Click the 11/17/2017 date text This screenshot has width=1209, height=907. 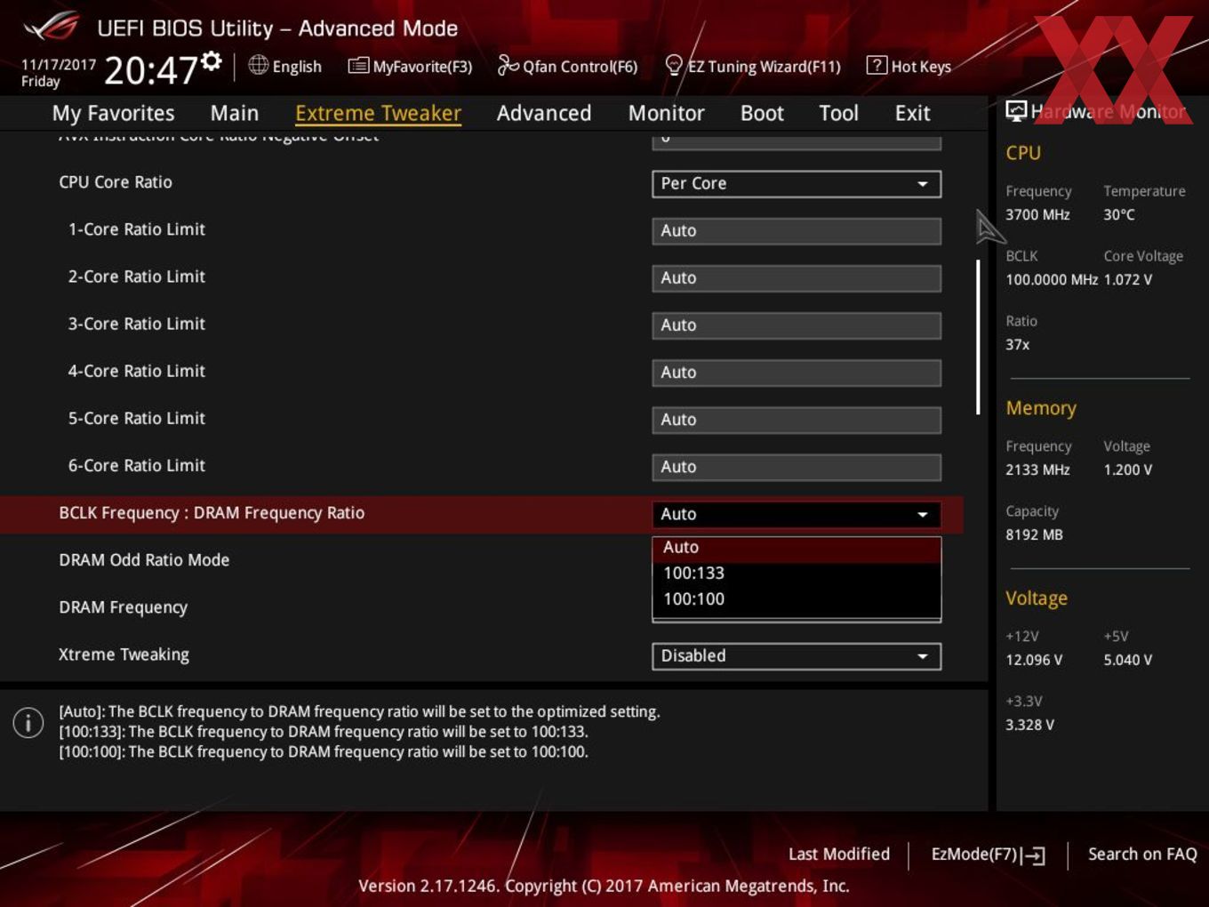(x=58, y=64)
